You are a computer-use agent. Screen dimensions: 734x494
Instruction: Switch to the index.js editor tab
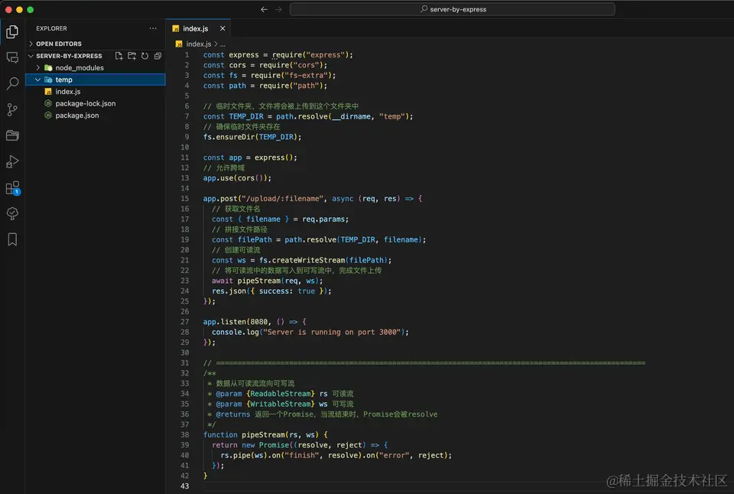tap(199, 28)
